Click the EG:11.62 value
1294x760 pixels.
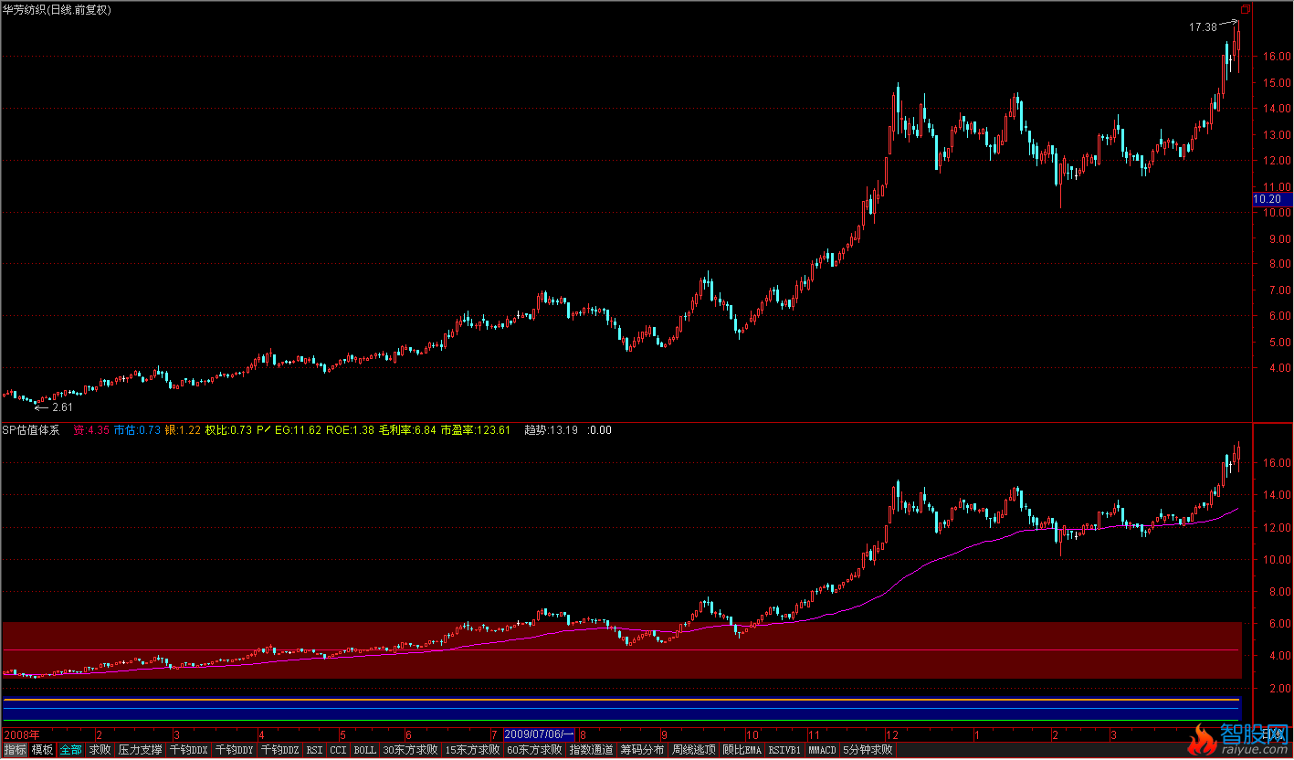[298, 429]
